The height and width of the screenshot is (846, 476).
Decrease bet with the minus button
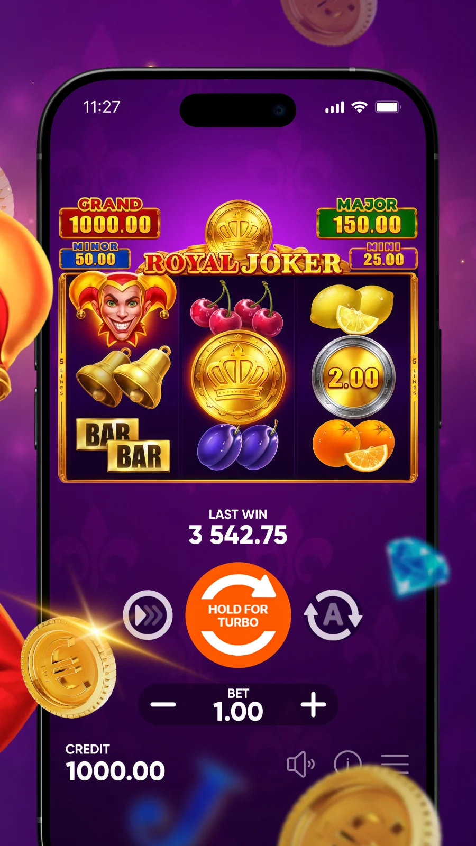coord(163,704)
